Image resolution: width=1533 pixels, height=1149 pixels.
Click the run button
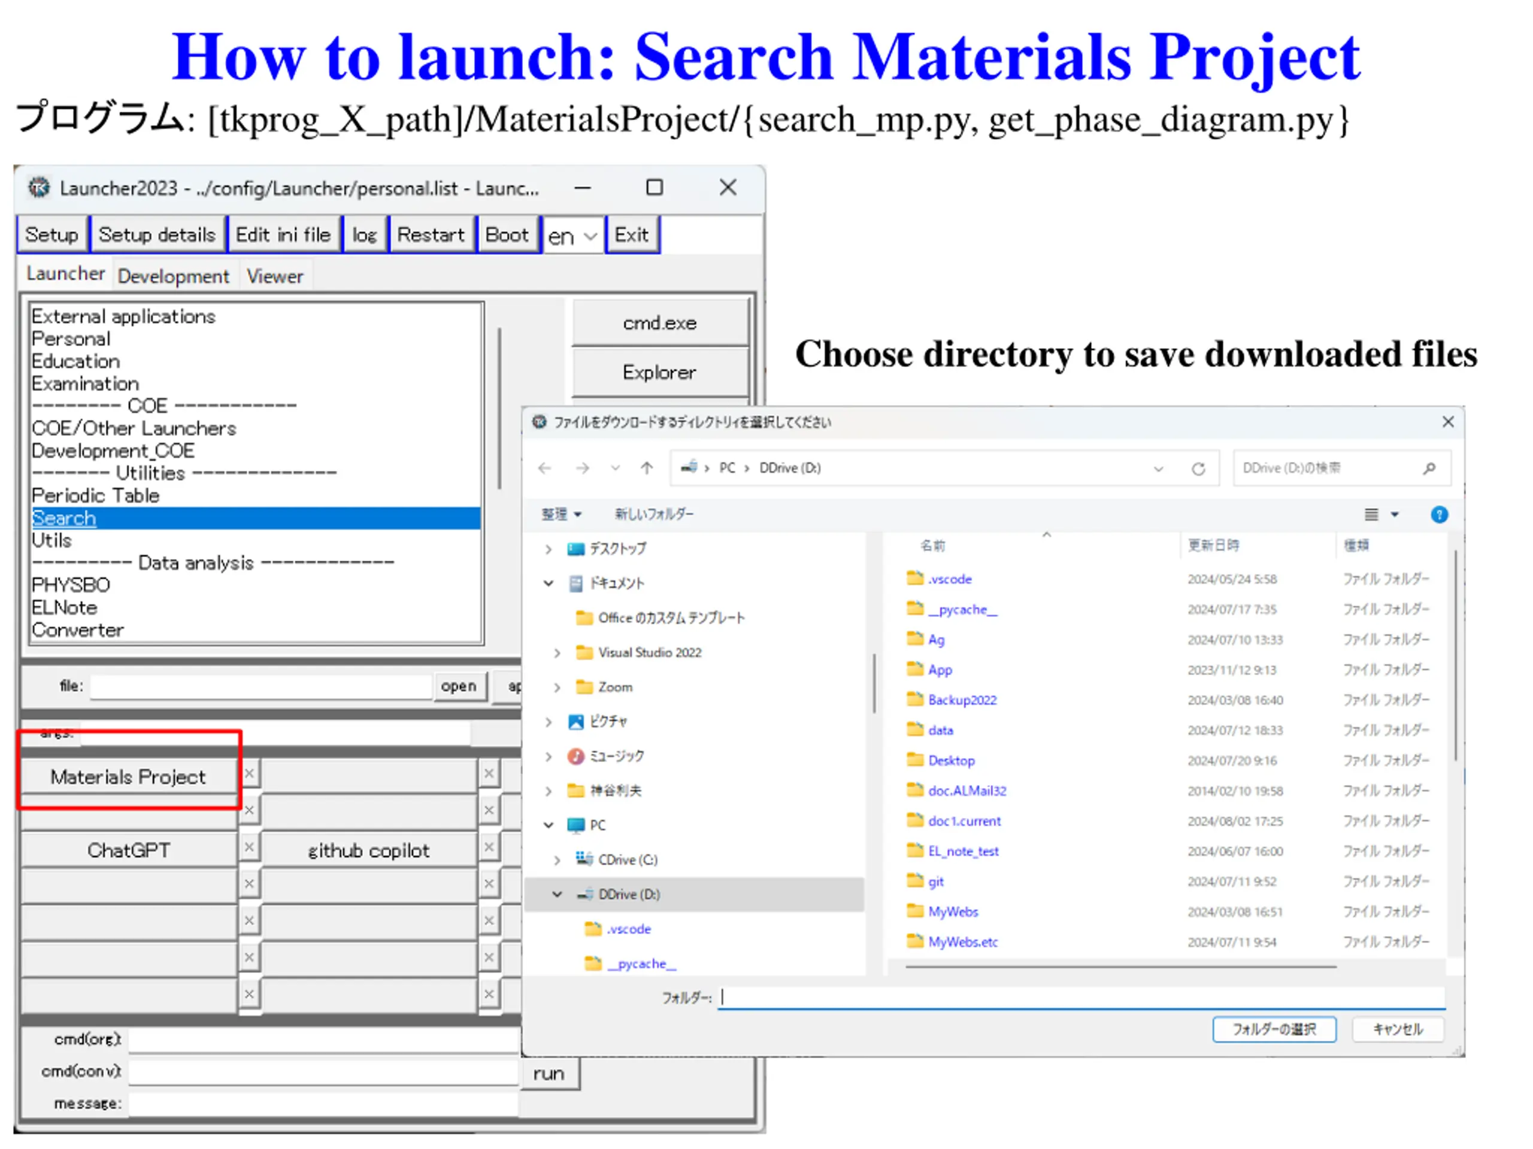[549, 1074]
